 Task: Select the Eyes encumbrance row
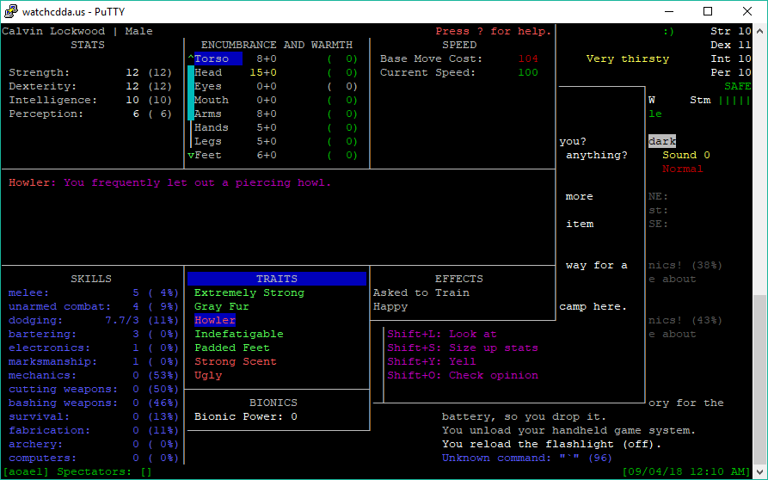pyautogui.click(x=276, y=86)
